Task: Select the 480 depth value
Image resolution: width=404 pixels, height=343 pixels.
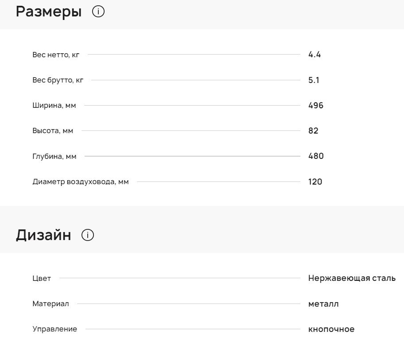Action: pyautogui.click(x=316, y=156)
